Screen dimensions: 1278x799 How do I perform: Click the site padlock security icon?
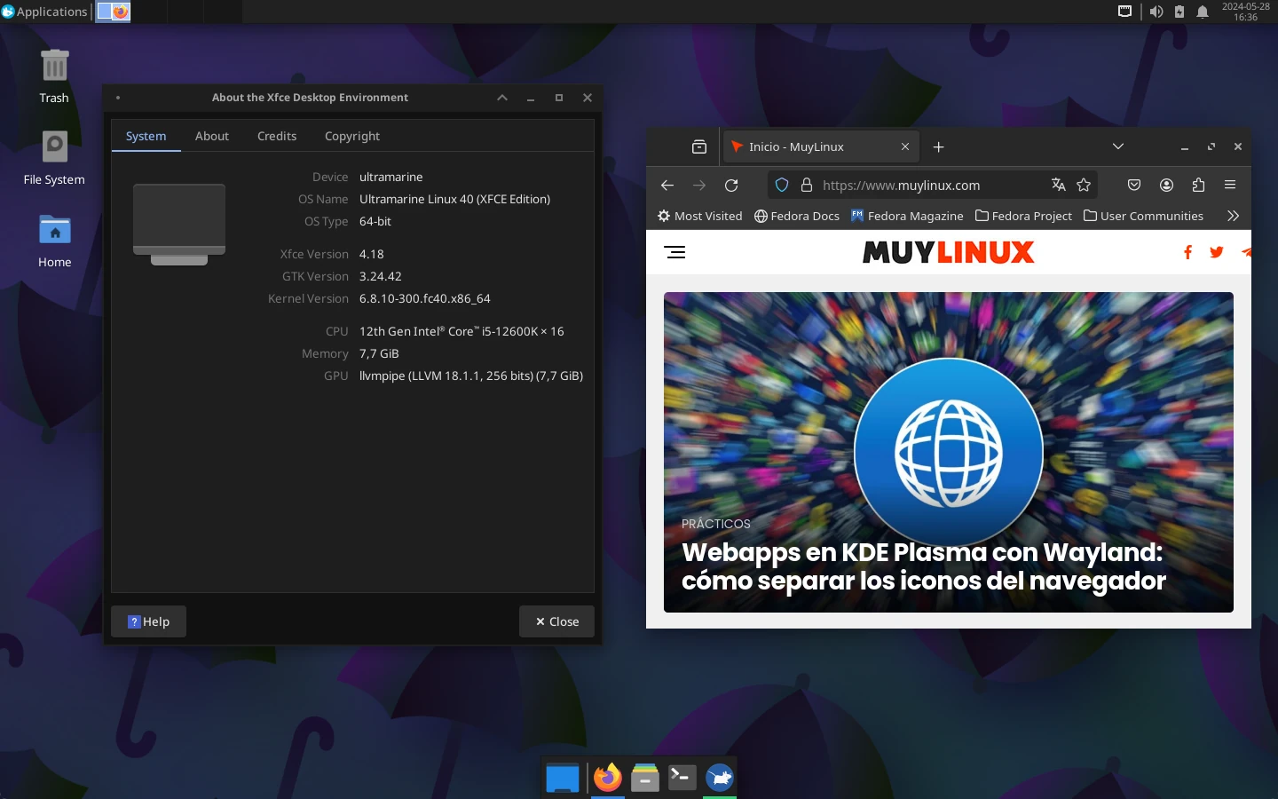(x=807, y=185)
